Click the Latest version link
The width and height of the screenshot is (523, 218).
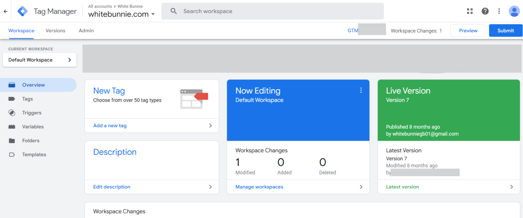pyautogui.click(x=402, y=187)
